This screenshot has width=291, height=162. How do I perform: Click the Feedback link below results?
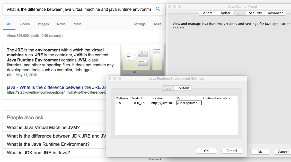coord(155,159)
